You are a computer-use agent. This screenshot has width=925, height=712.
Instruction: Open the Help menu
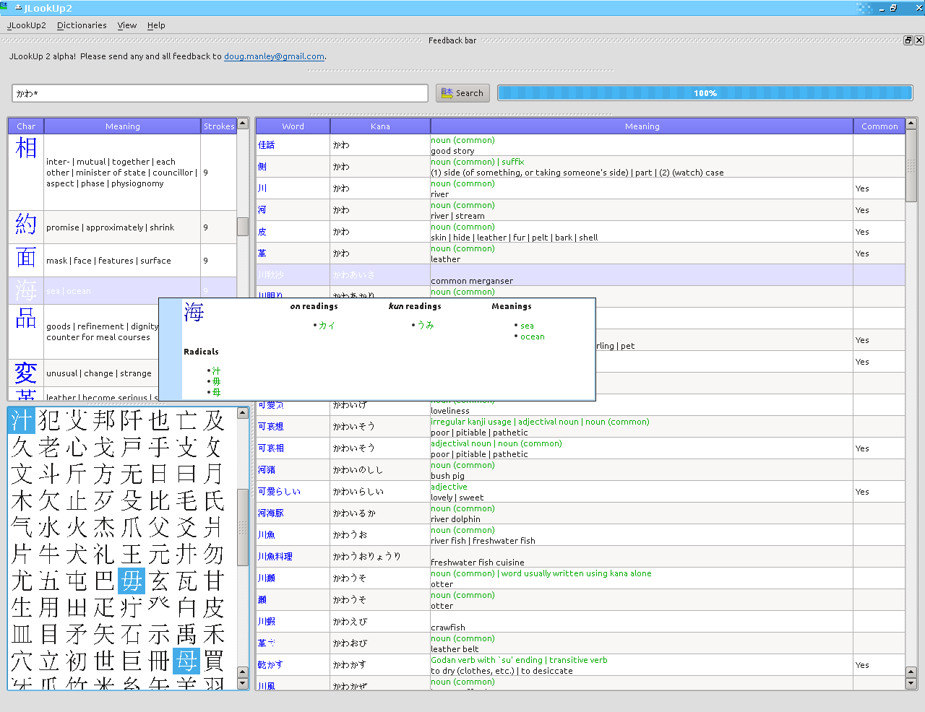[x=156, y=25]
